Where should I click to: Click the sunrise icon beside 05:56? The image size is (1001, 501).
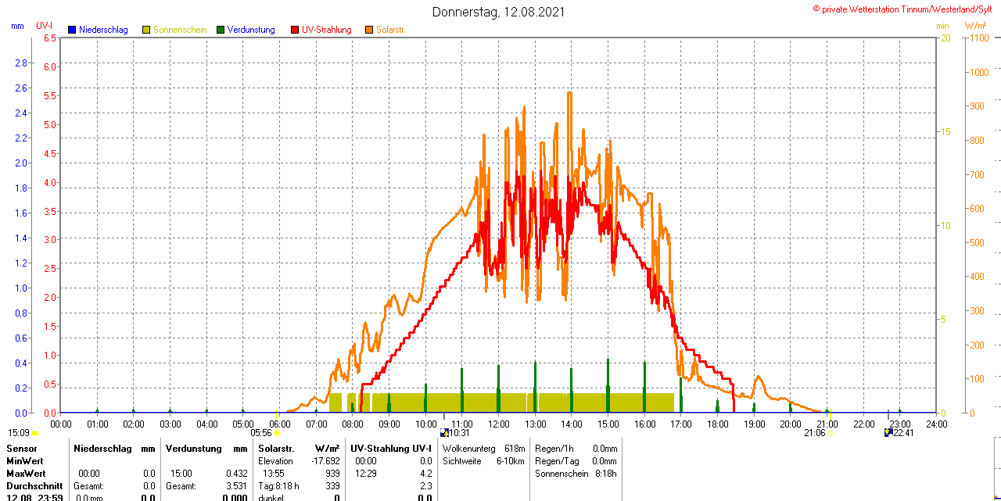click(277, 433)
